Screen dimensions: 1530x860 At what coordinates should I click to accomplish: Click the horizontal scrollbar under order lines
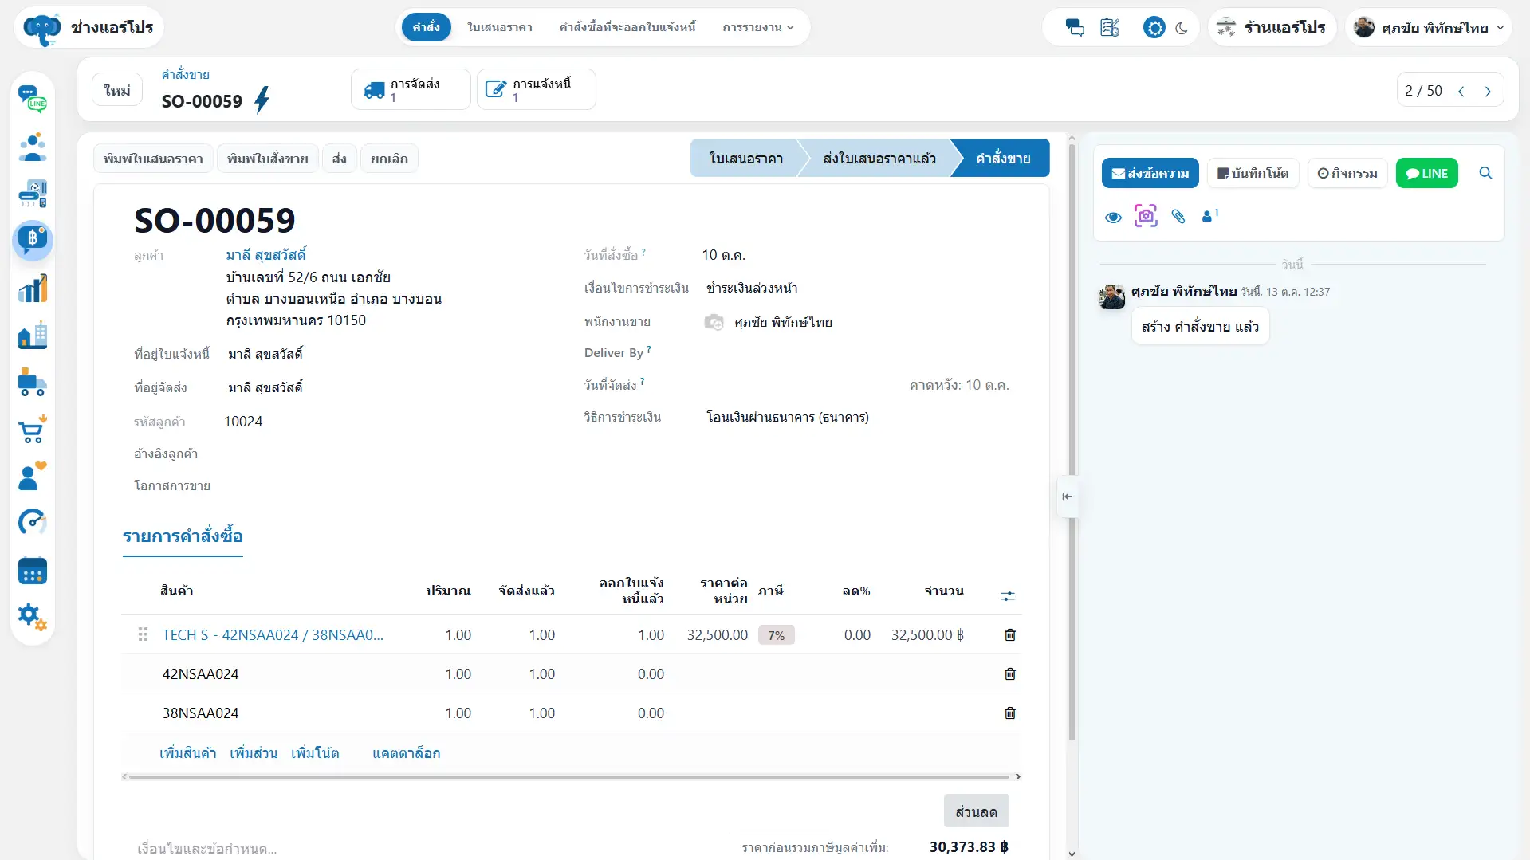570,776
